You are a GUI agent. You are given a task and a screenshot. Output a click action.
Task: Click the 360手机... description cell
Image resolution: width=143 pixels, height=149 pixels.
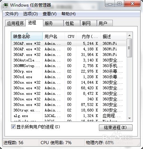coord(112,66)
